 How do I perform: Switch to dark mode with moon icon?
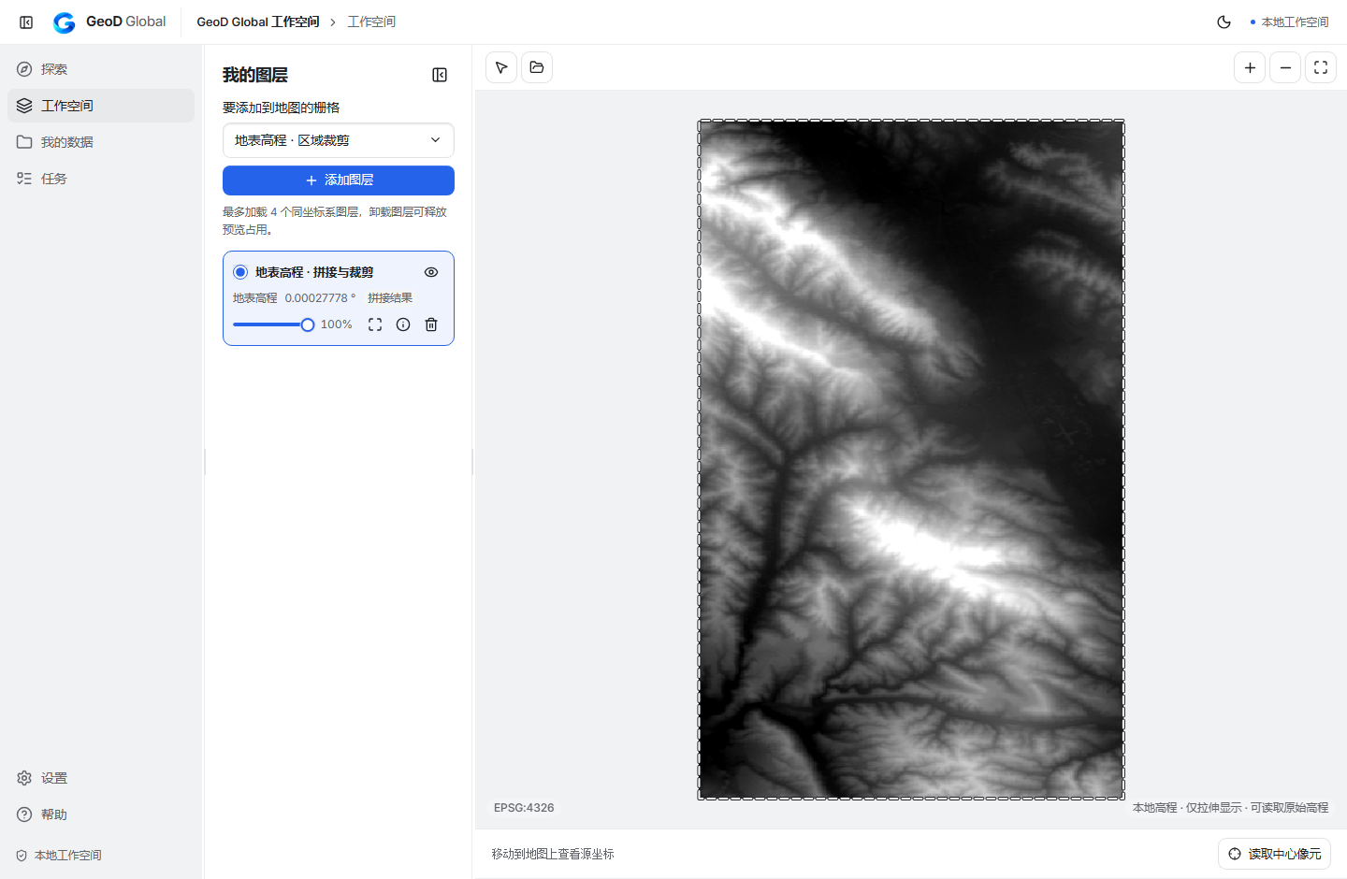click(1224, 22)
